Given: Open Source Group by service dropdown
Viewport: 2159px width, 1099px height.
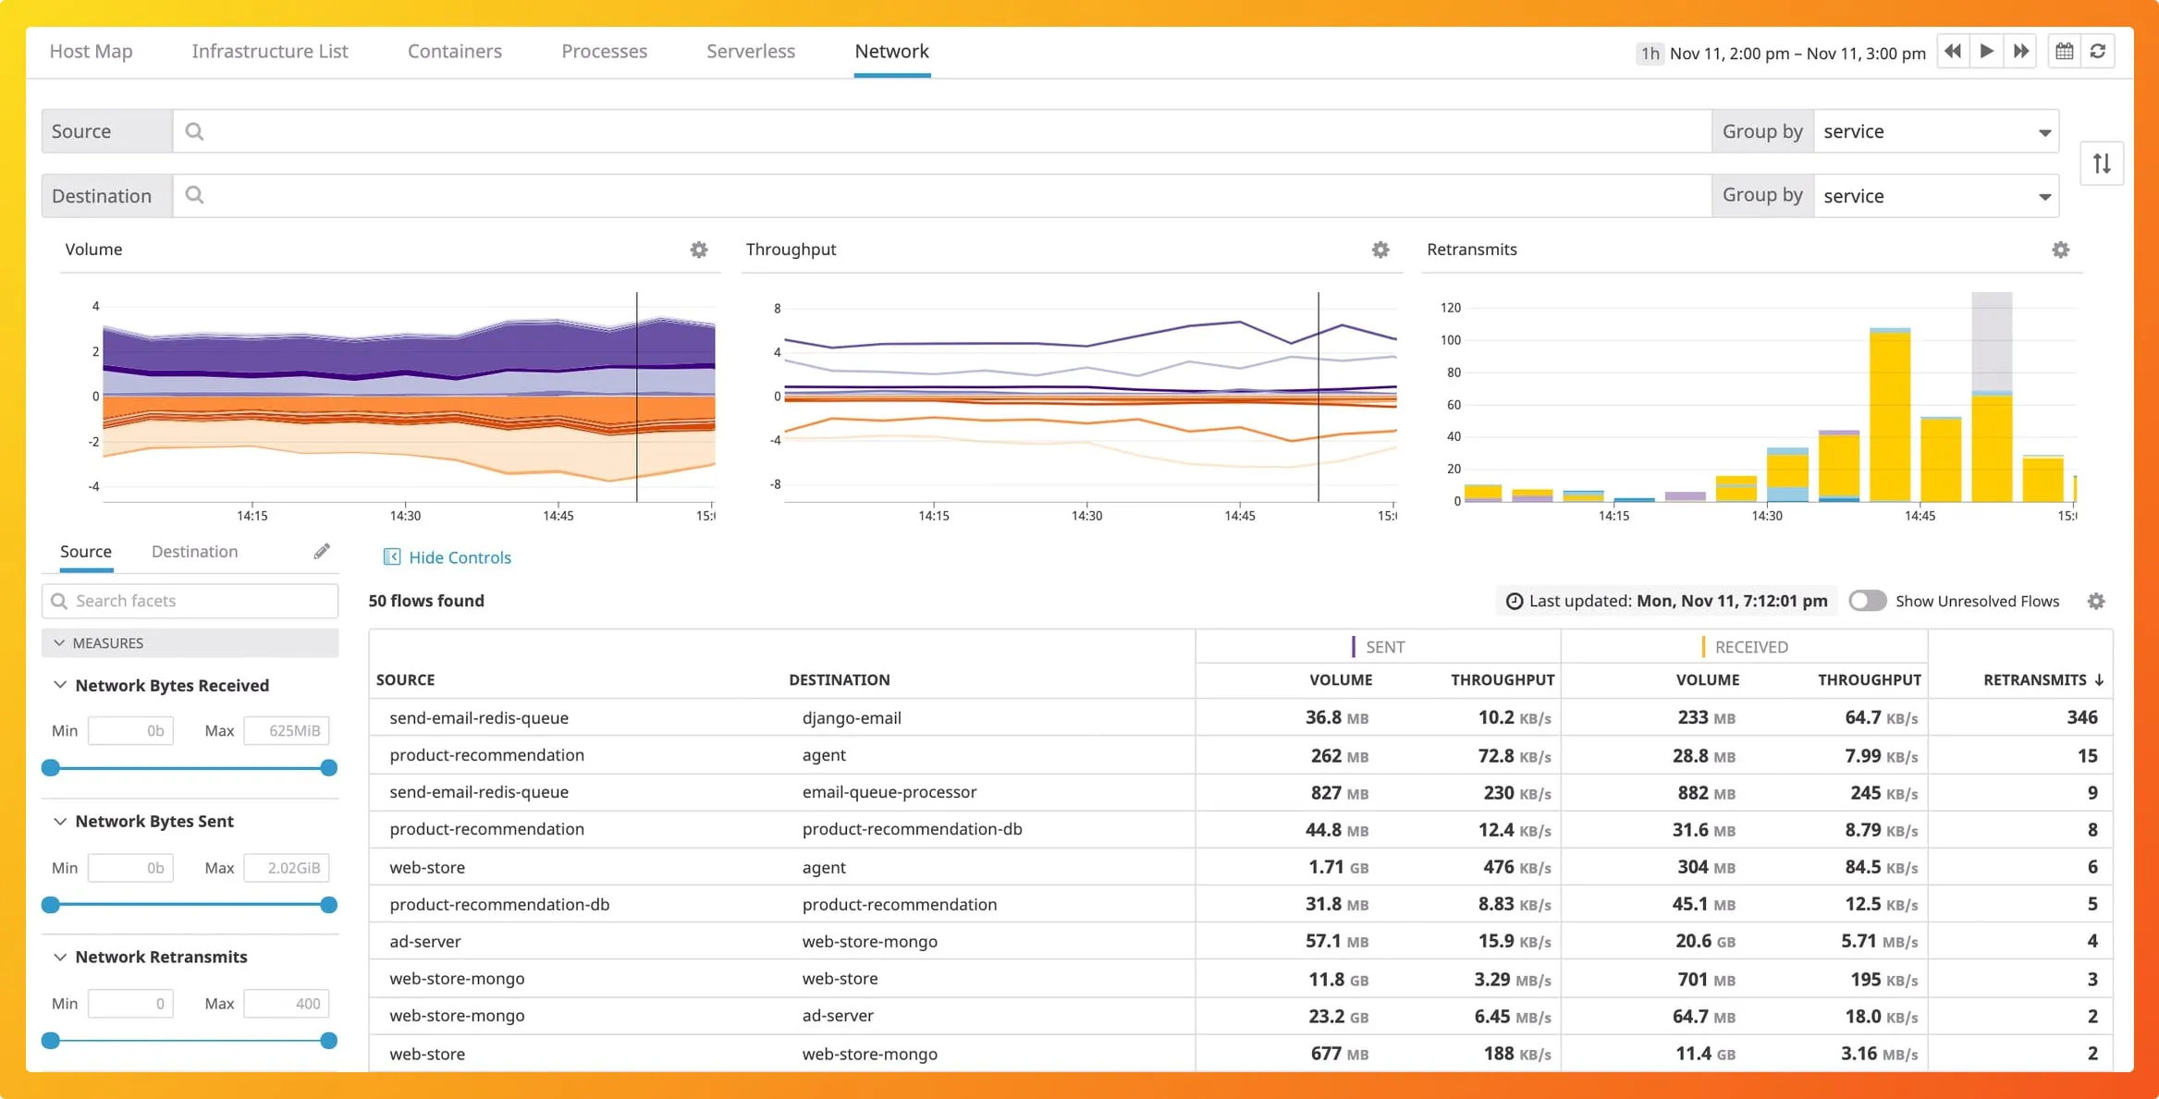Looking at the screenshot, I should point(1936,131).
